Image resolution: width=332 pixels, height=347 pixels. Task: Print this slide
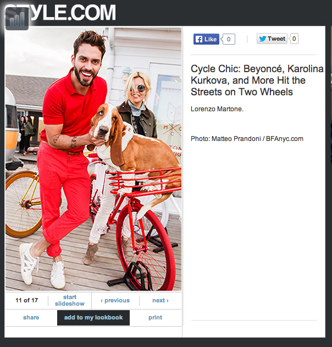pyautogui.click(x=155, y=318)
